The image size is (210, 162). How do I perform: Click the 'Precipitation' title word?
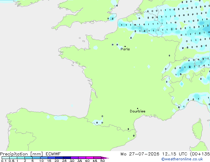[14, 154]
